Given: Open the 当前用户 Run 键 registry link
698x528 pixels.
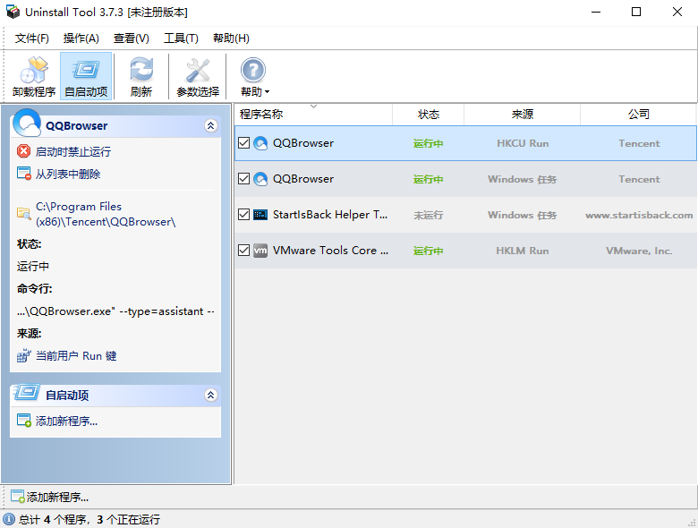Looking at the screenshot, I should click(x=75, y=356).
